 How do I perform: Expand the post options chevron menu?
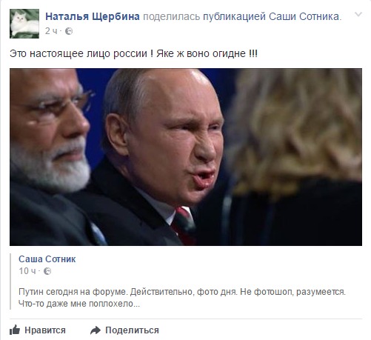point(358,14)
